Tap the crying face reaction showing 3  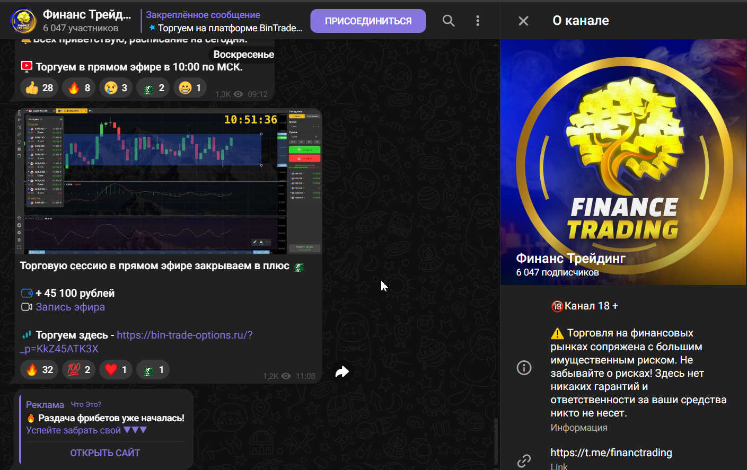(116, 87)
